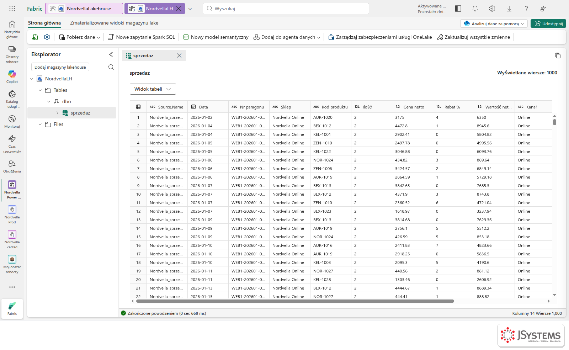The image size is (569, 350).
Task: Open the Pobierz dane dropdown
Action: [79, 37]
